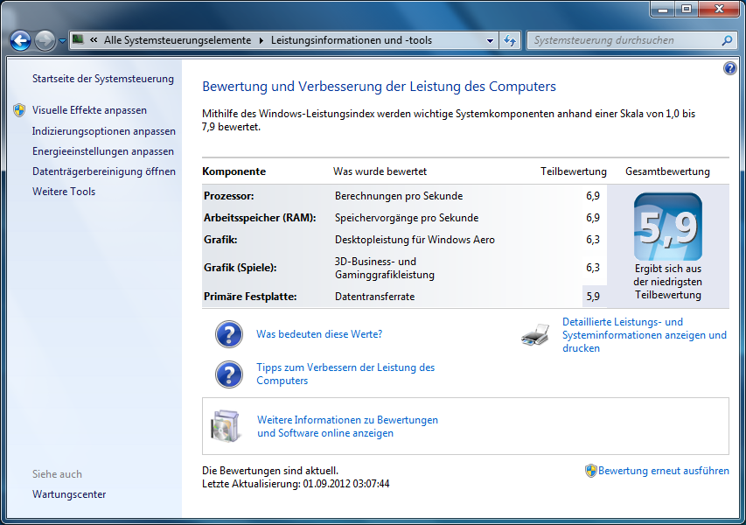Minimize the window
This screenshot has height=525, width=746.
663,9
